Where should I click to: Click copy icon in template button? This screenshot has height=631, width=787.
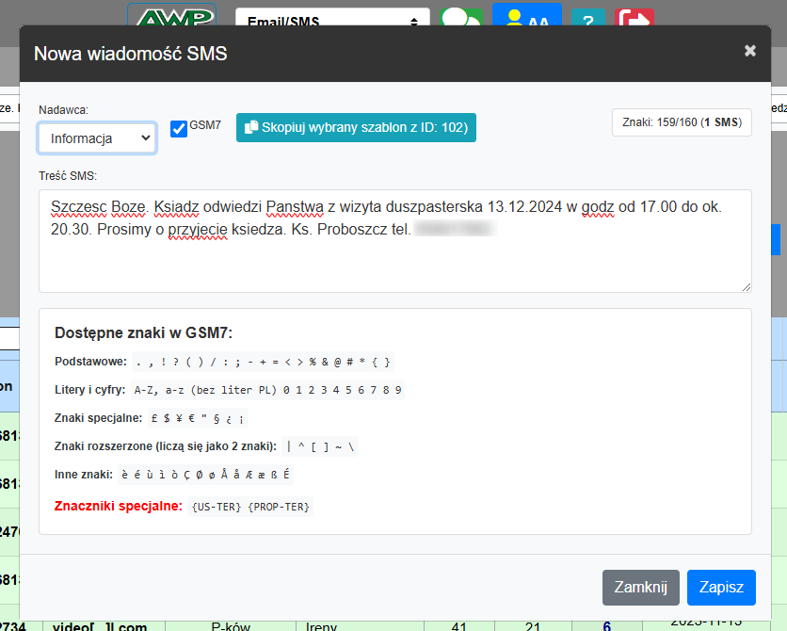pyautogui.click(x=251, y=128)
